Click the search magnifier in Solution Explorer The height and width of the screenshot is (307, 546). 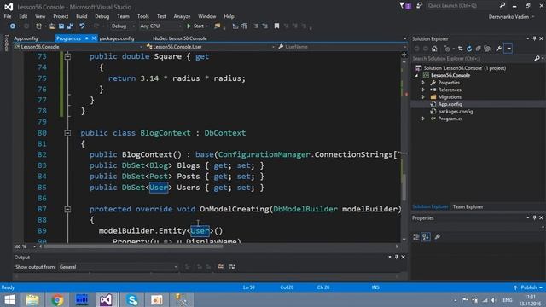tap(537, 59)
